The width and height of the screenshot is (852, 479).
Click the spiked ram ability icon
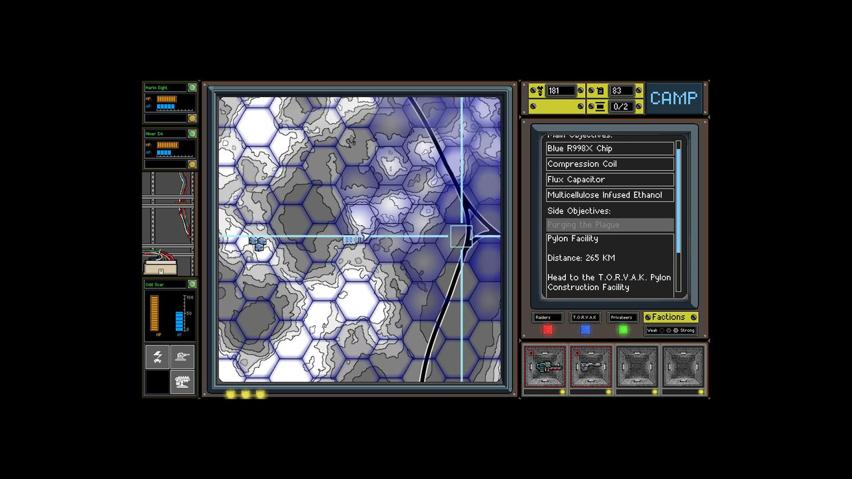[x=182, y=382]
